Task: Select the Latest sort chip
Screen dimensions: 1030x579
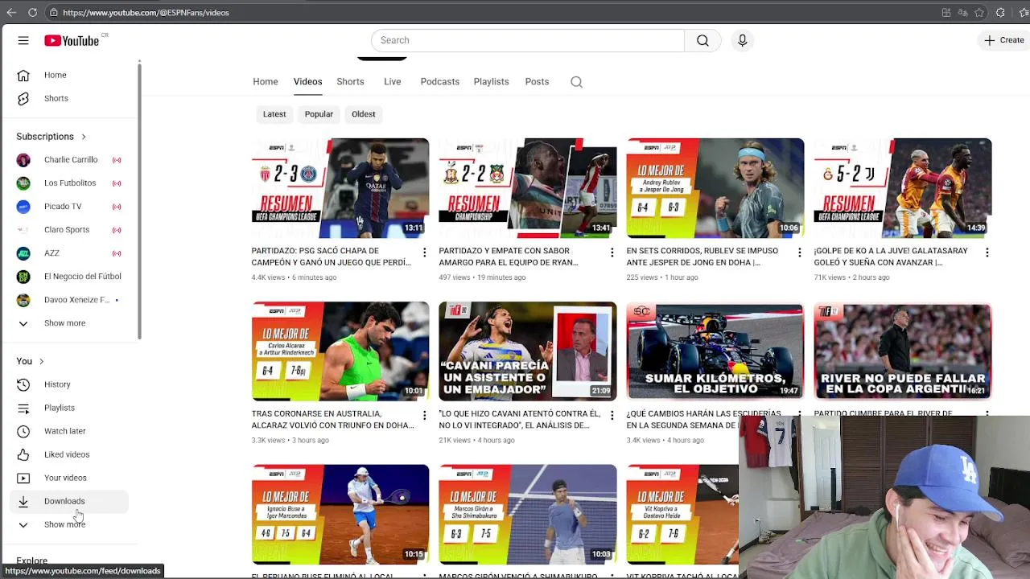Action: click(x=274, y=114)
